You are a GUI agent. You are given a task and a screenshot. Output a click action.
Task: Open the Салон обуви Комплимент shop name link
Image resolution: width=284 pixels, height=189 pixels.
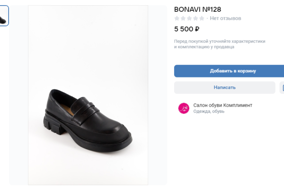[222, 105]
